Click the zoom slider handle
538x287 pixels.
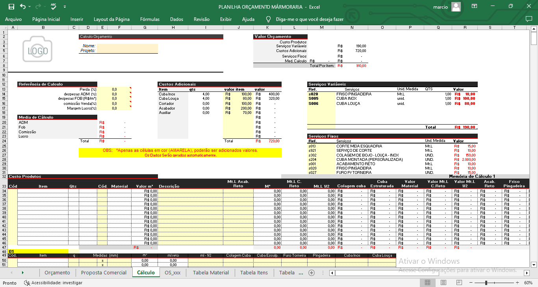coord(486,283)
